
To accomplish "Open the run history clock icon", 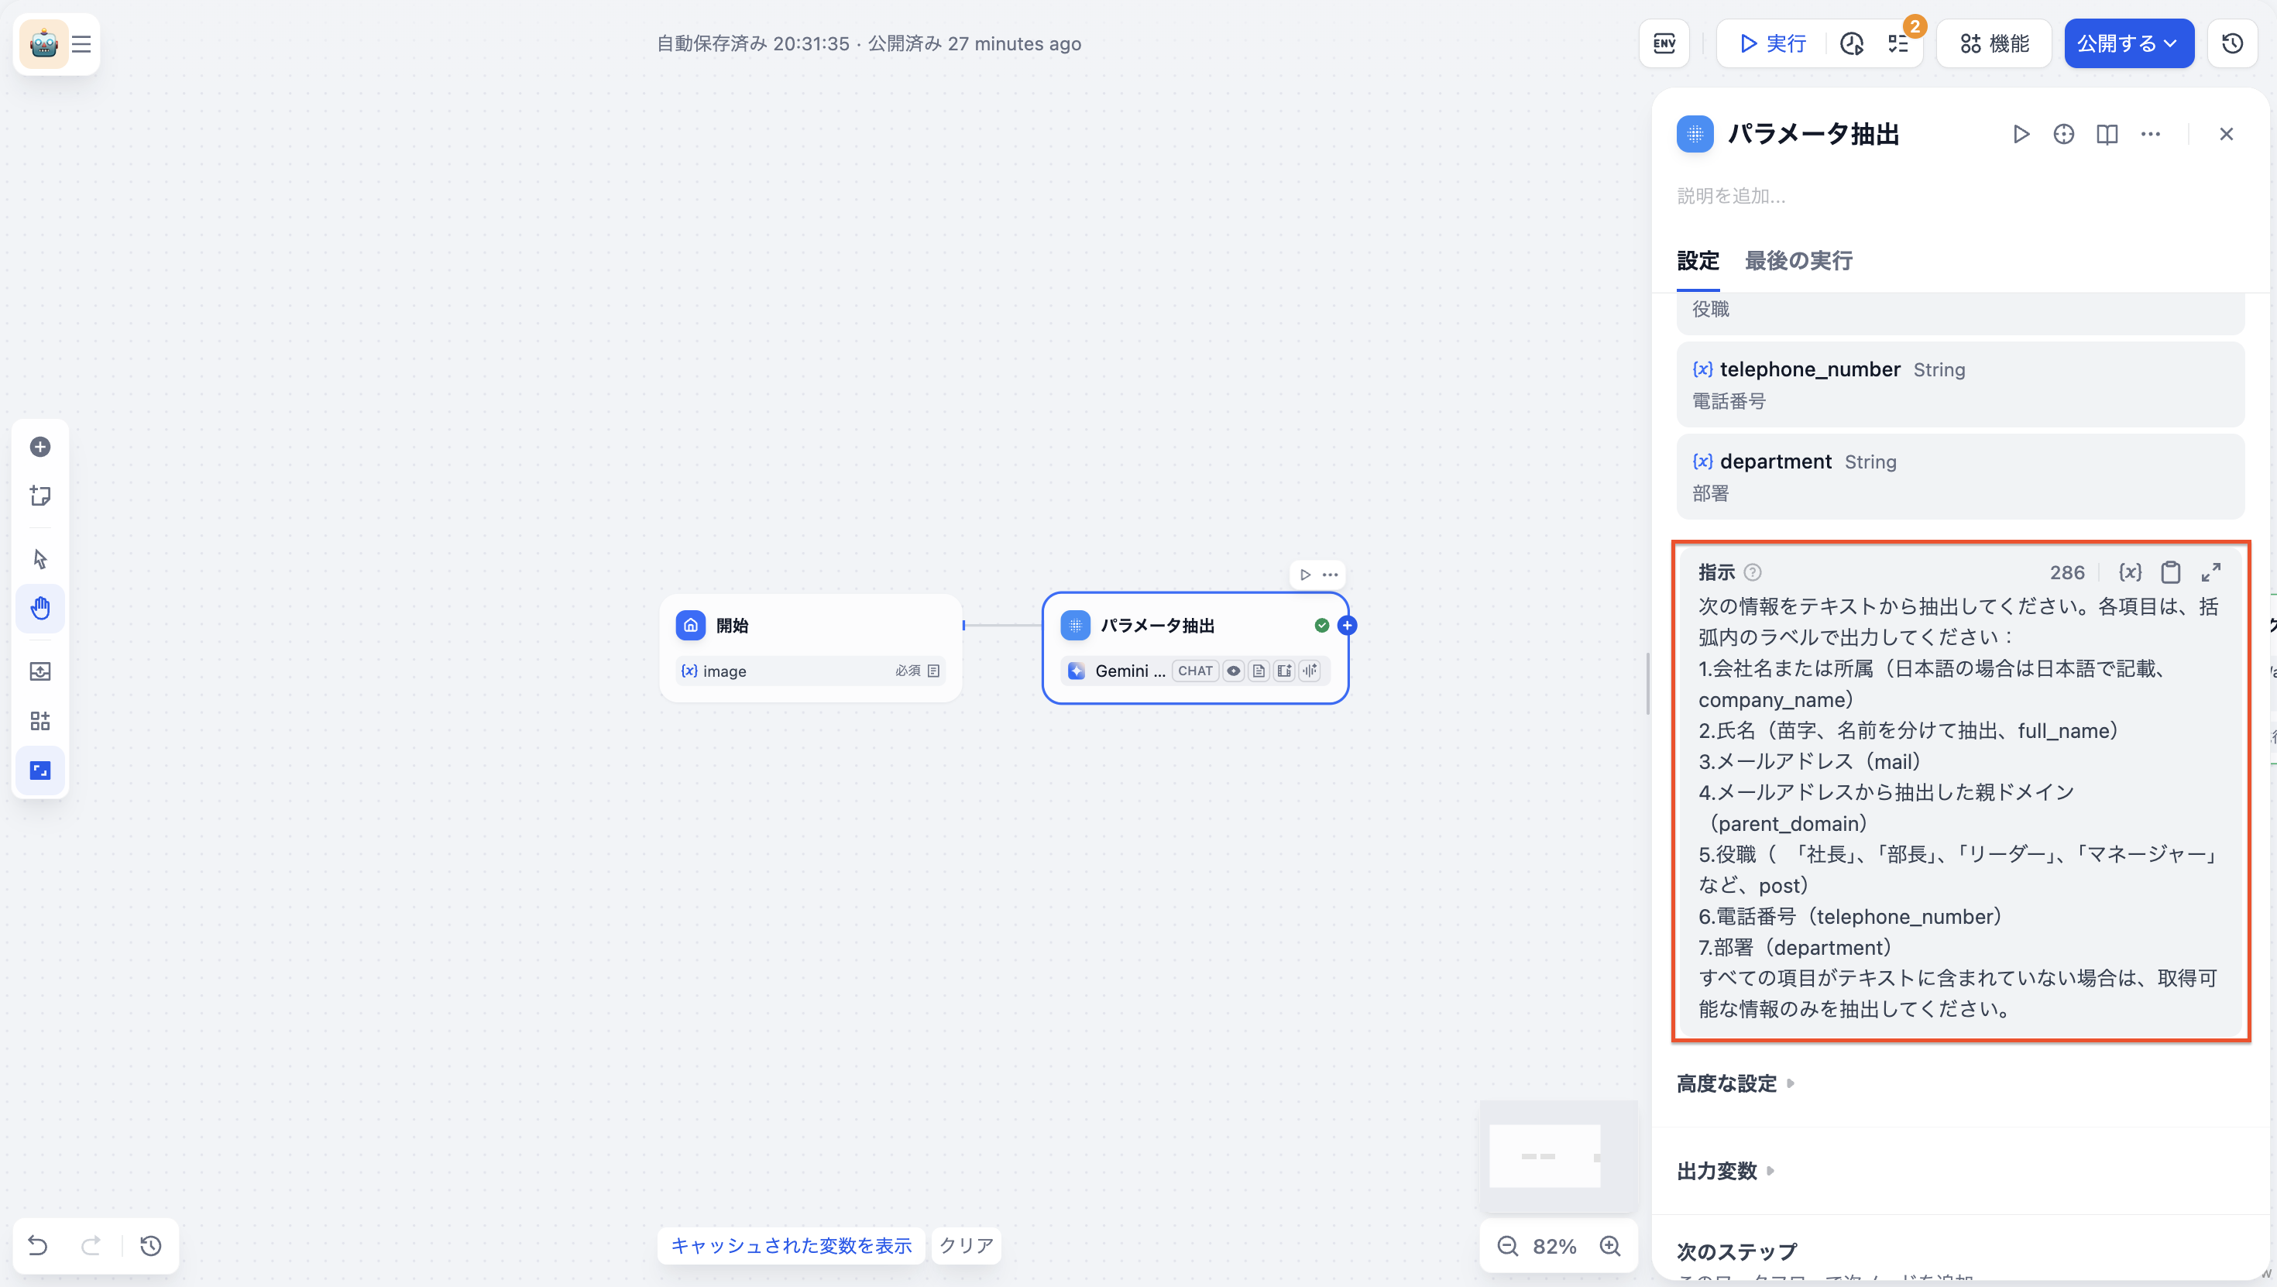I will coord(1852,43).
